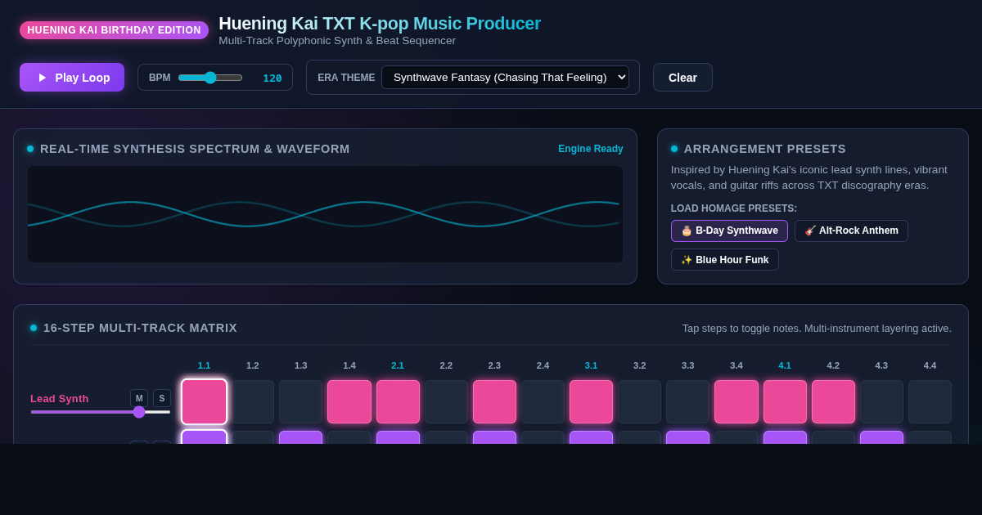982x515 pixels.
Task: Toggle Lead Synth step 4.1
Action: pos(785,401)
